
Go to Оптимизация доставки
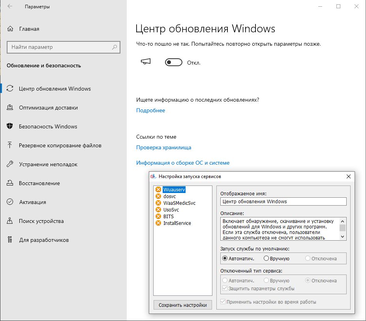[x=48, y=108]
